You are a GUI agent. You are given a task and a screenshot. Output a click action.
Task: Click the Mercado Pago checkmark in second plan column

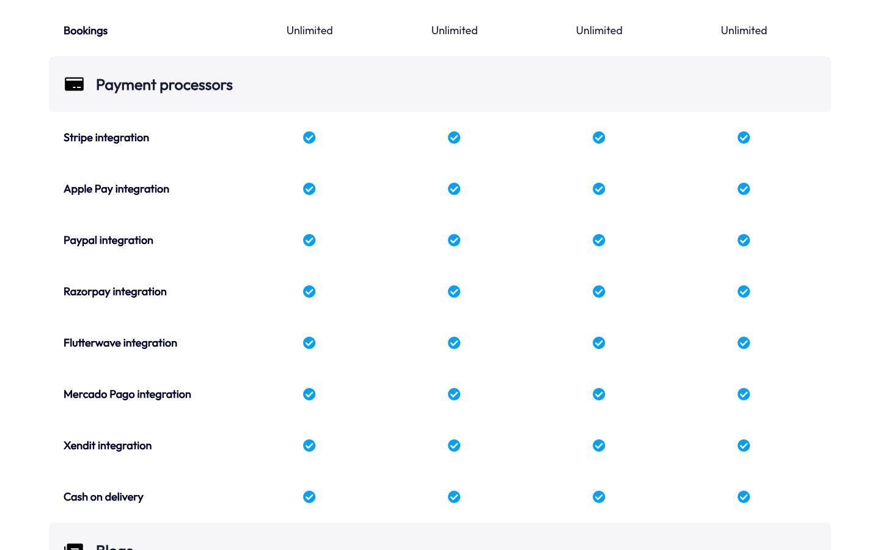pyautogui.click(x=454, y=394)
